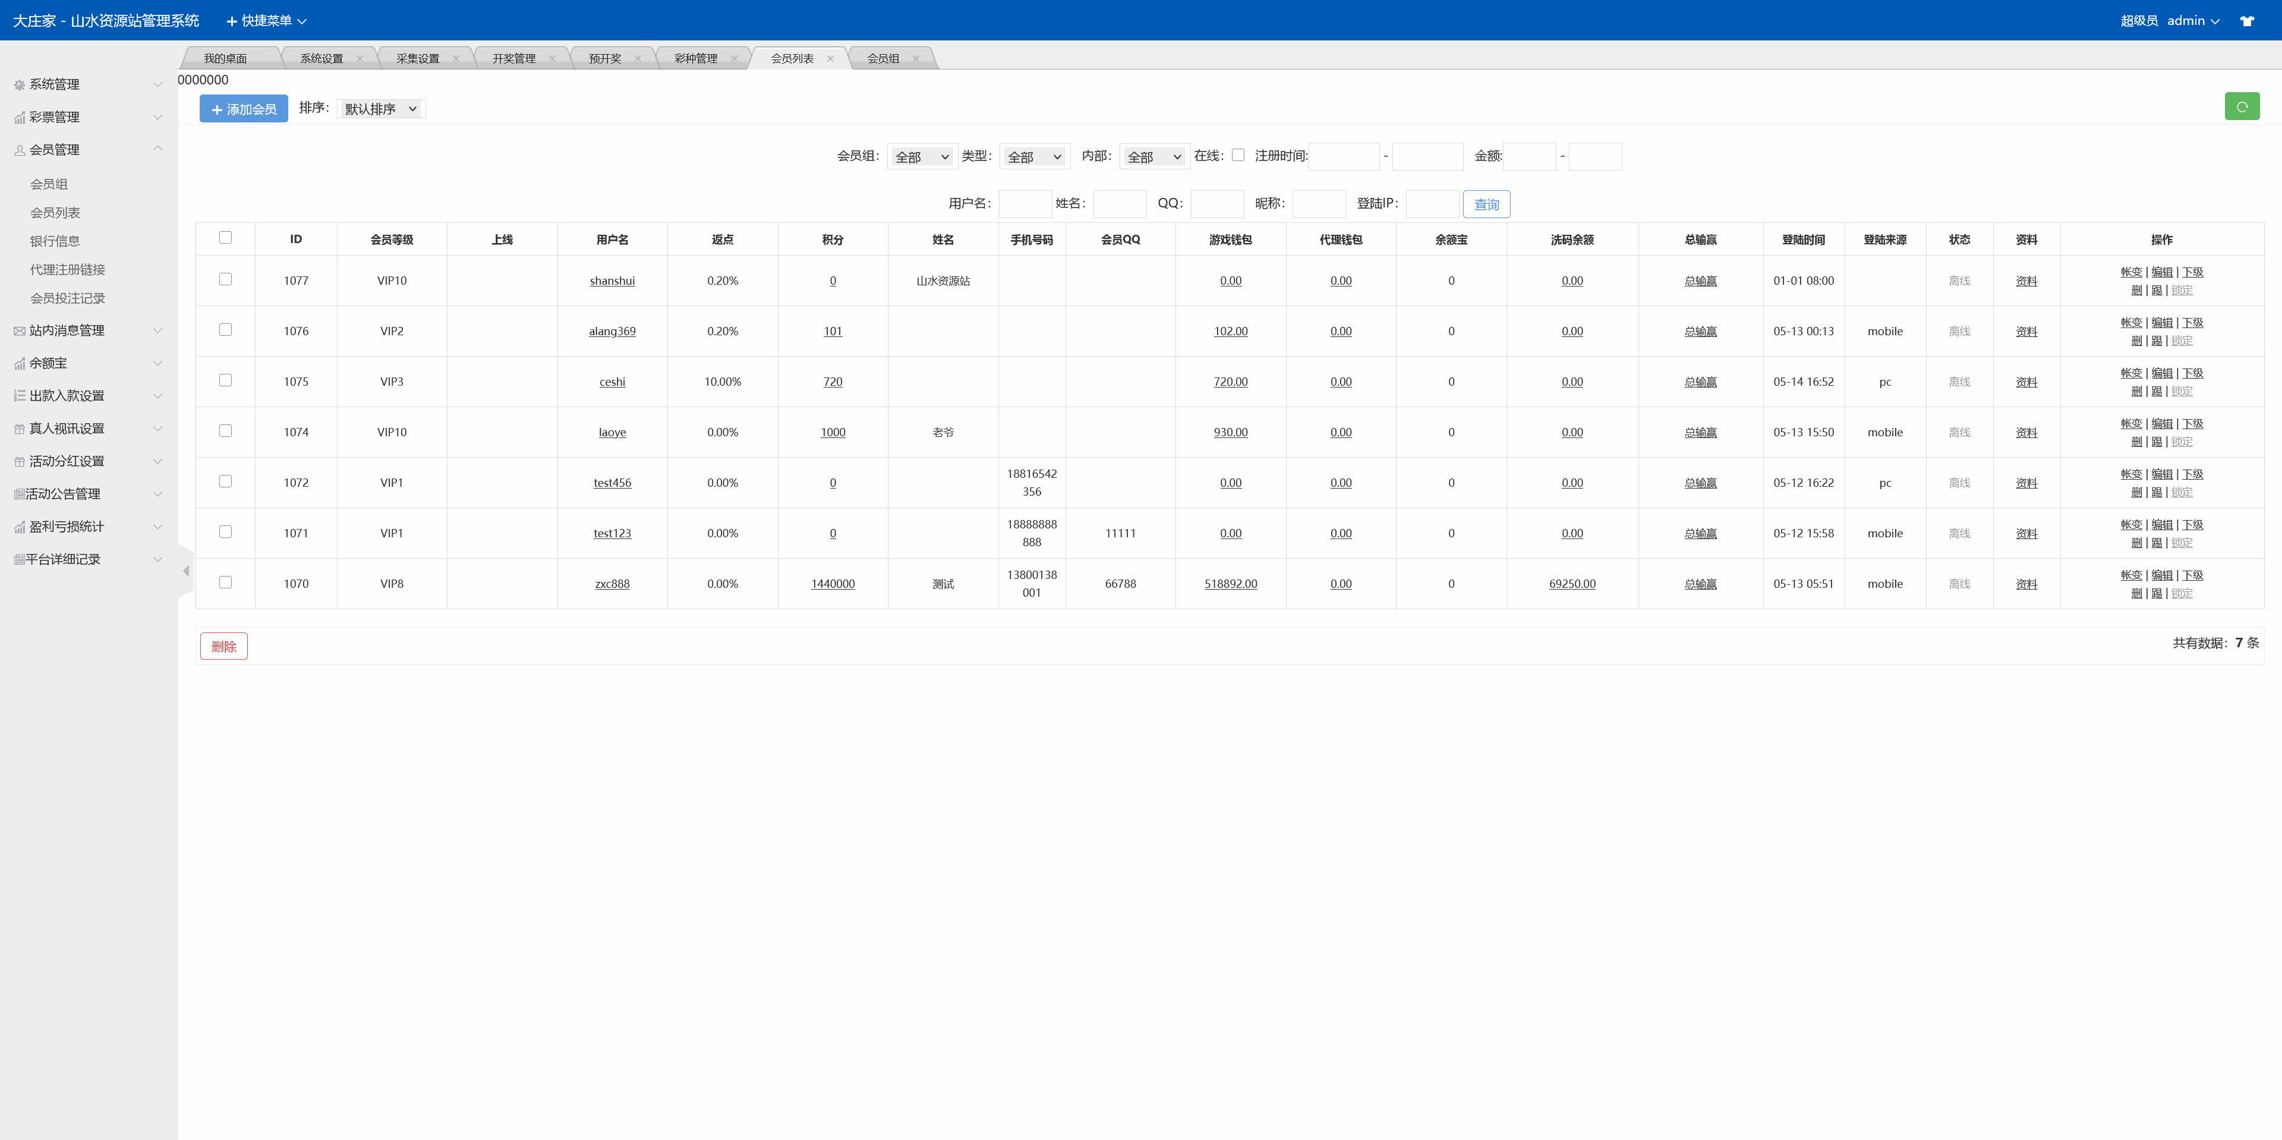Viewport: 2282px width, 1140px height.
Task: Check the select-all checkbox in table header
Action: (225, 237)
